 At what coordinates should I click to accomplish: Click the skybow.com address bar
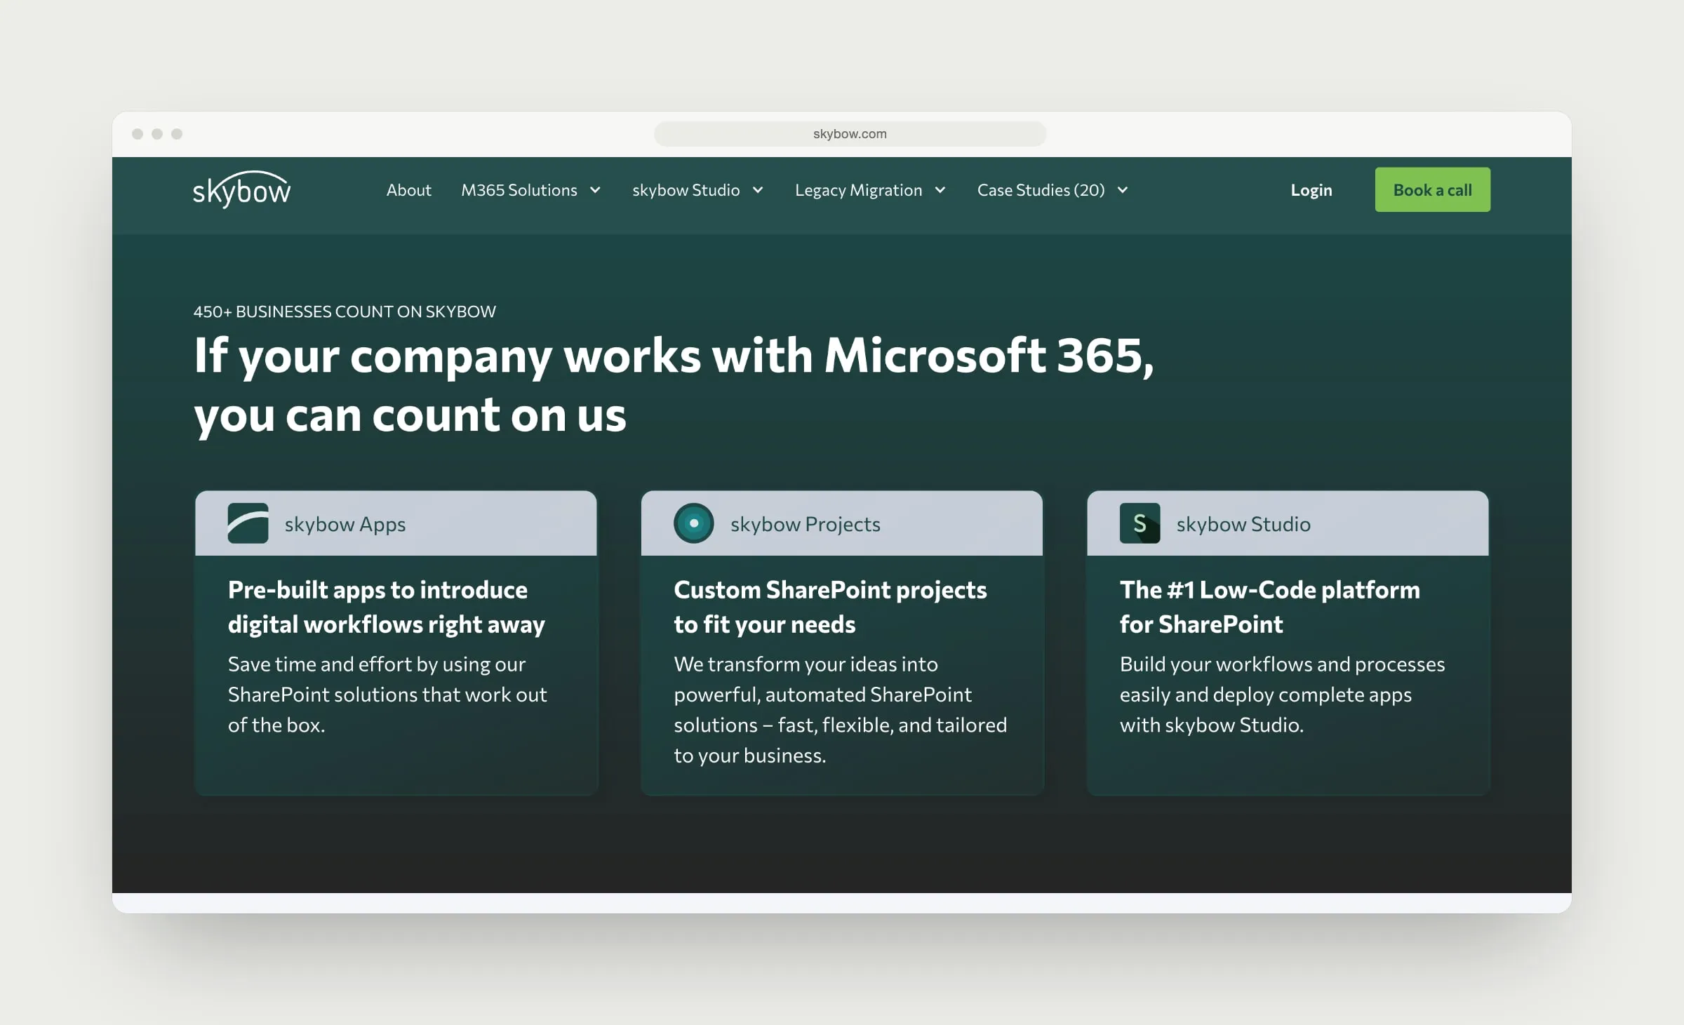(x=850, y=133)
